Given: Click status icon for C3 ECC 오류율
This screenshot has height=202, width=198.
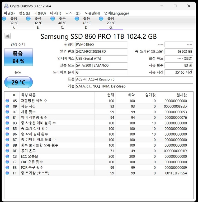Looking at the screenshot, I should pyautogui.click(x=7, y=156).
